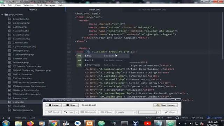224x126 pixels.
Task: Stop the screen recording
Action: pyautogui.click(x=71, y=105)
